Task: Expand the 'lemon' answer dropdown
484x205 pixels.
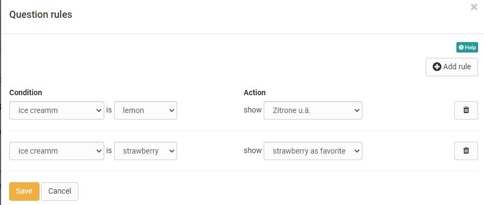Action: click(145, 110)
